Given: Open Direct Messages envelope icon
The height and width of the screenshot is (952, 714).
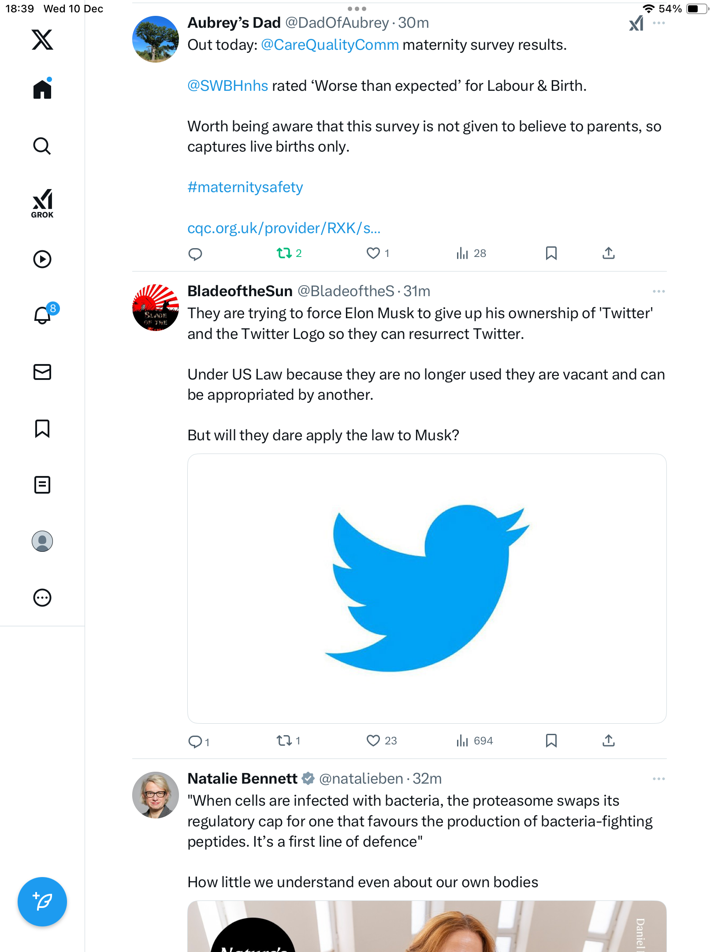Looking at the screenshot, I should coord(42,372).
